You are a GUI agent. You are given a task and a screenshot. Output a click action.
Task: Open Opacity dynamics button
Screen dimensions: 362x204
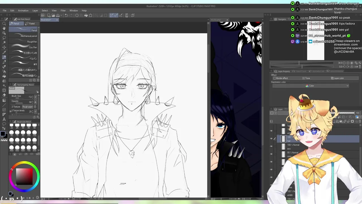(35, 102)
